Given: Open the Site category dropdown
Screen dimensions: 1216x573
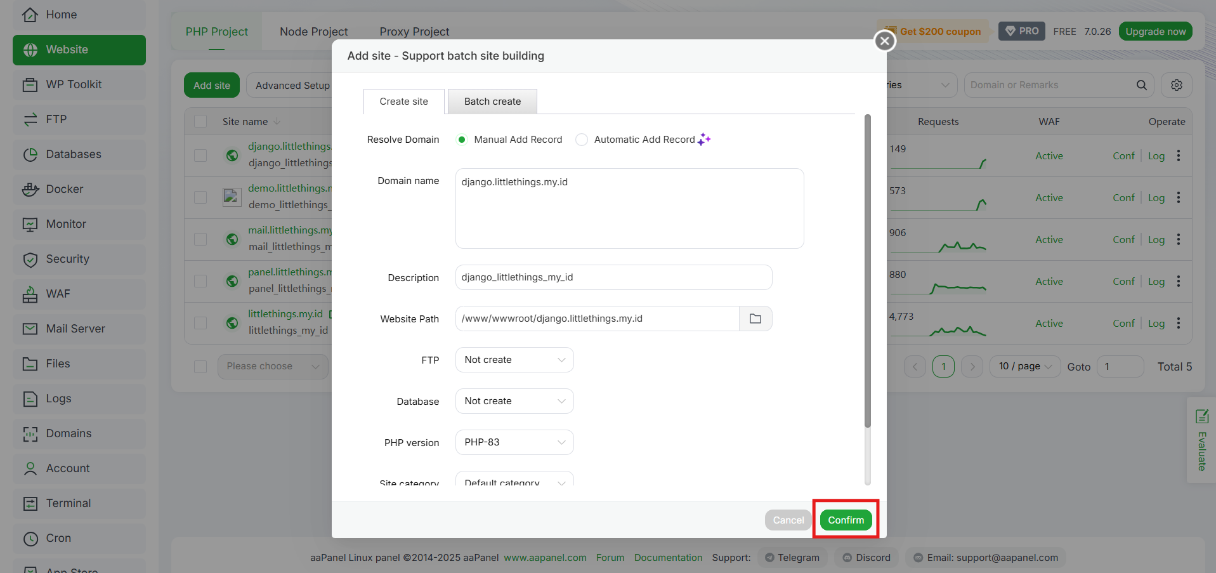Looking at the screenshot, I should click(514, 479).
